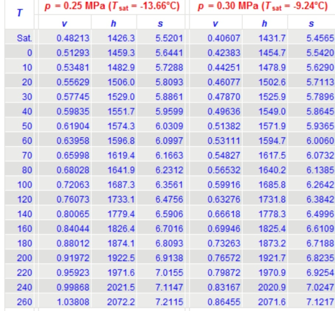Select the cell value 0.51293
This screenshot has width=335, height=311.
point(73,53)
